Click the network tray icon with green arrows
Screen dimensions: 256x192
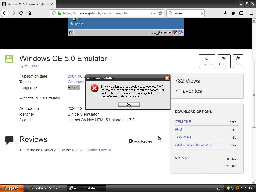pyautogui.click(x=233, y=188)
